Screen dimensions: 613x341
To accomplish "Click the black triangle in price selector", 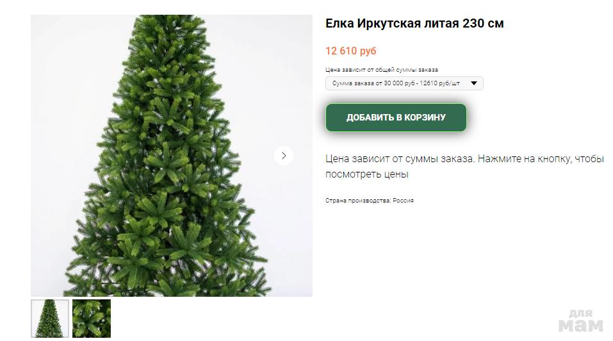I will (474, 83).
